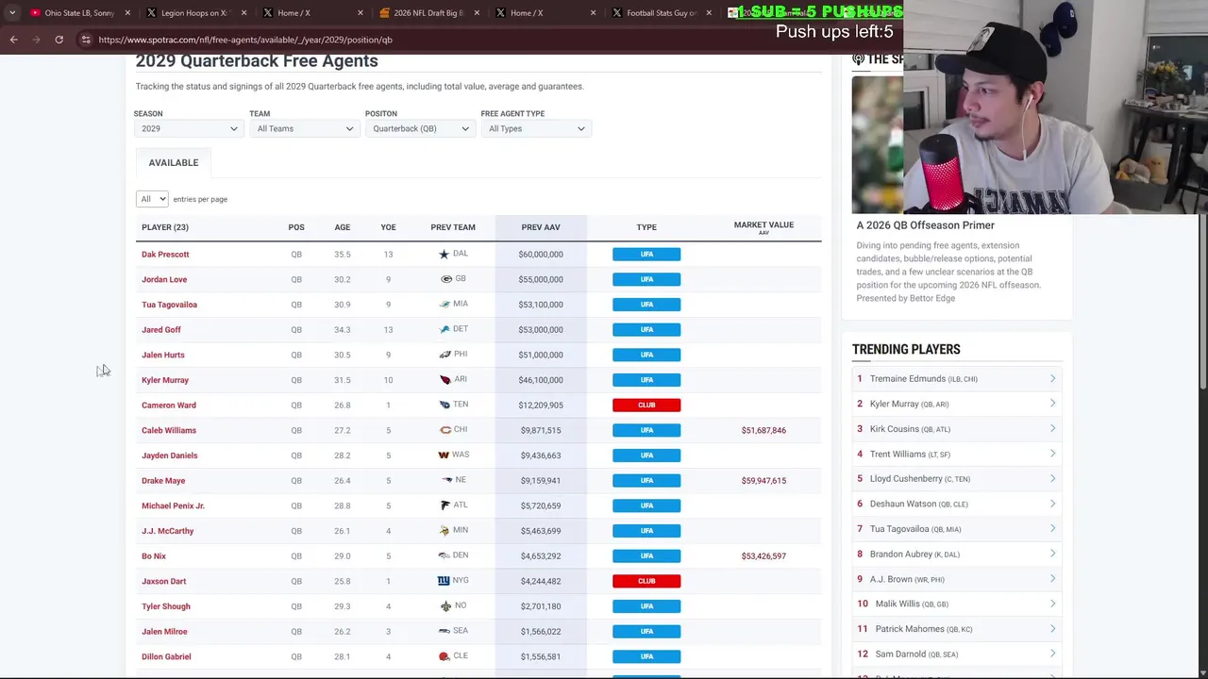Open Michael Penix Jr. player link
This screenshot has width=1208, height=679.
(173, 505)
